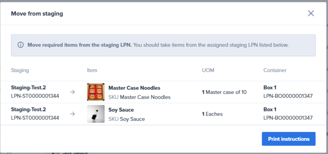Click the UOM column header
This screenshot has width=328, height=154.
point(208,70)
